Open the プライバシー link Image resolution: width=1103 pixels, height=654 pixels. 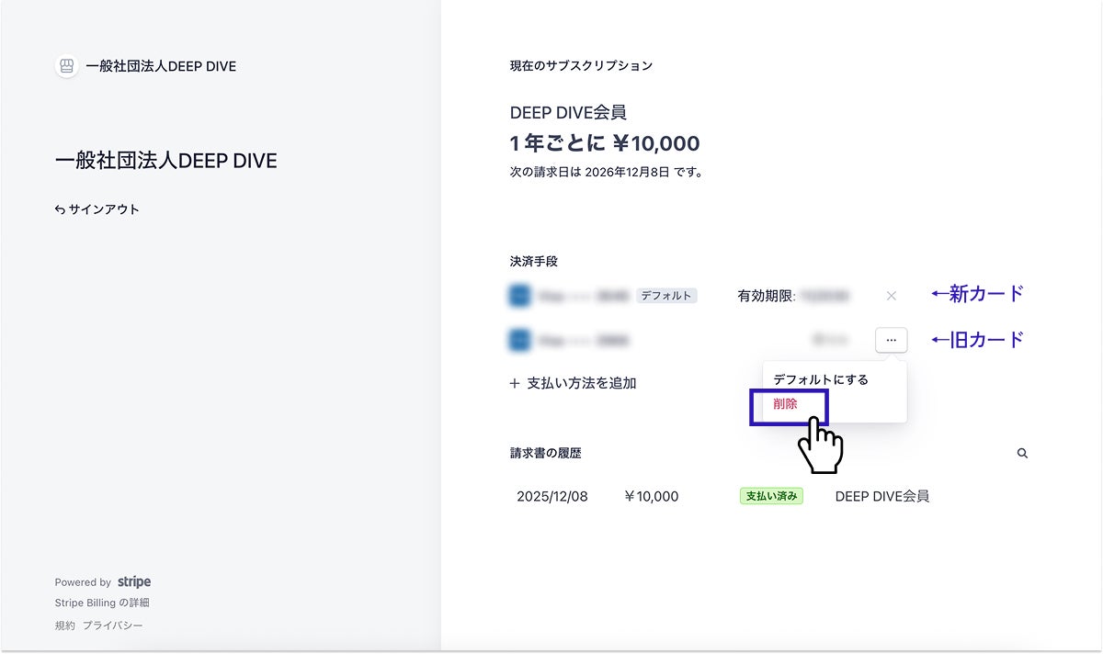pyautogui.click(x=113, y=626)
